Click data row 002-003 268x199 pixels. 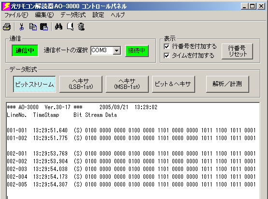pyautogui.click(x=131, y=169)
